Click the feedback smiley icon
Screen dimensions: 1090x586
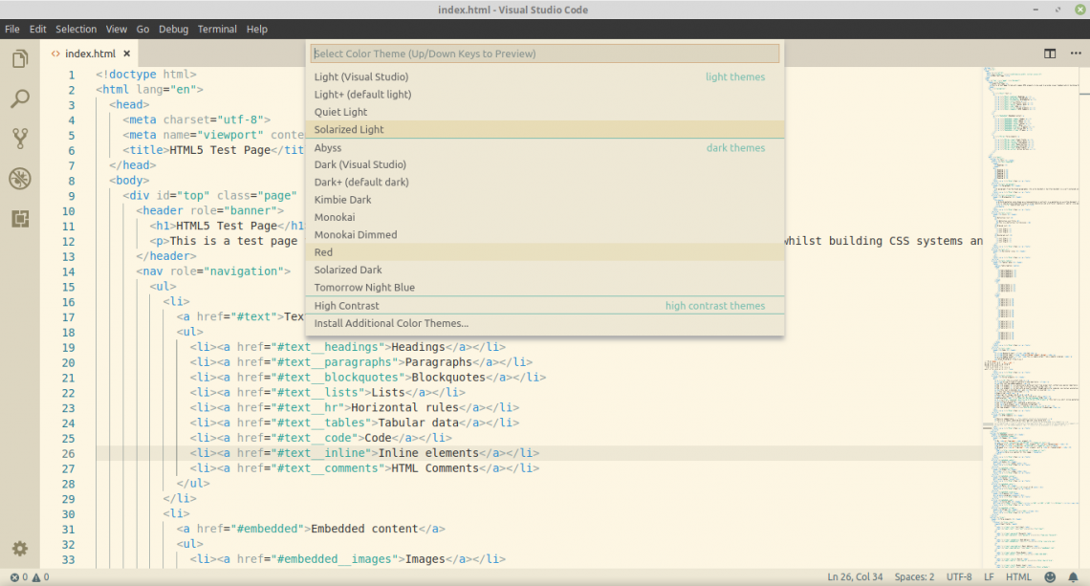click(1050, 577)
